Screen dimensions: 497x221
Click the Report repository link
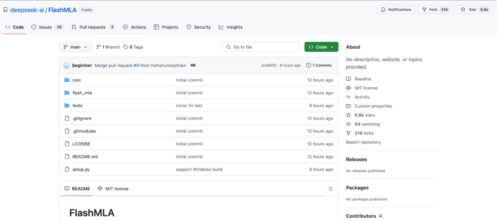point(364,142)
